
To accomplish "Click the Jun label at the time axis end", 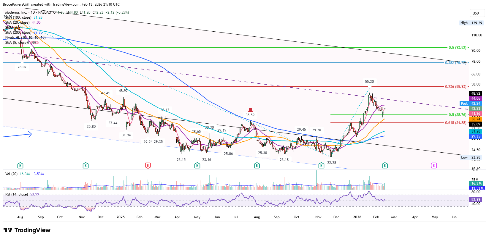I will (454, 217).
